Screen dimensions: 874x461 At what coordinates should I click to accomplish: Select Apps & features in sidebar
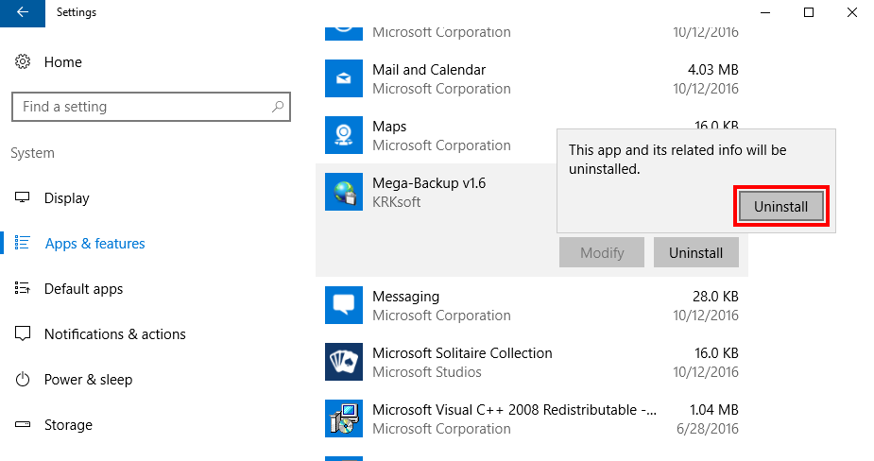94,244
